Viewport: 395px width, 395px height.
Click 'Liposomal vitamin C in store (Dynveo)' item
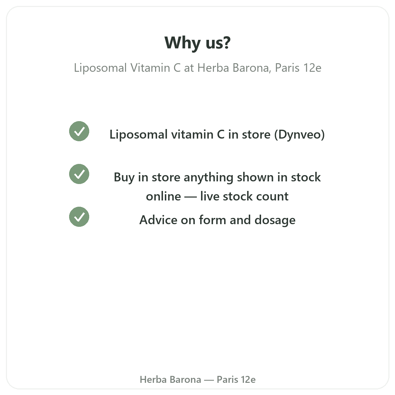pyautogui.click(x=217, y=134)
